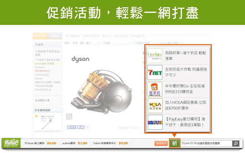Click the 7net store logo

pos(155,73)
